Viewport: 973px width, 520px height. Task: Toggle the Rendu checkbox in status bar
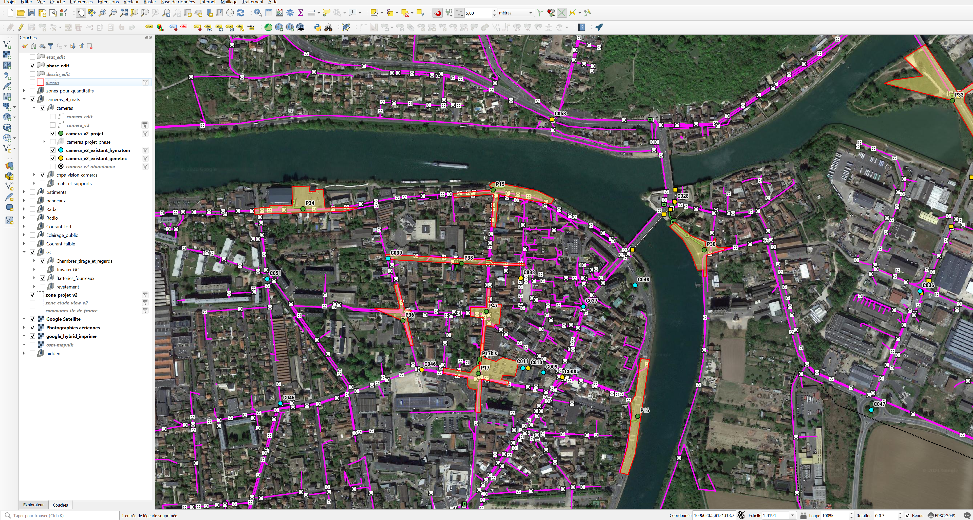point(908,515)
